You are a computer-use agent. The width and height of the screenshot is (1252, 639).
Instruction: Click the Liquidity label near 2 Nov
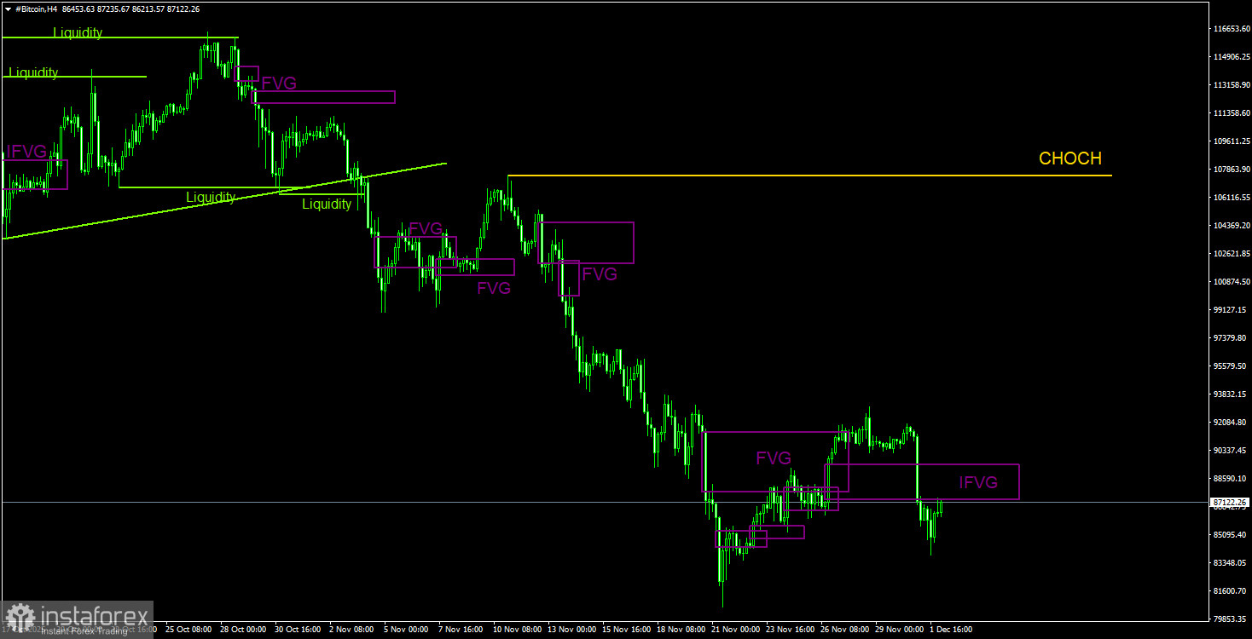click(x=327, y=204)
